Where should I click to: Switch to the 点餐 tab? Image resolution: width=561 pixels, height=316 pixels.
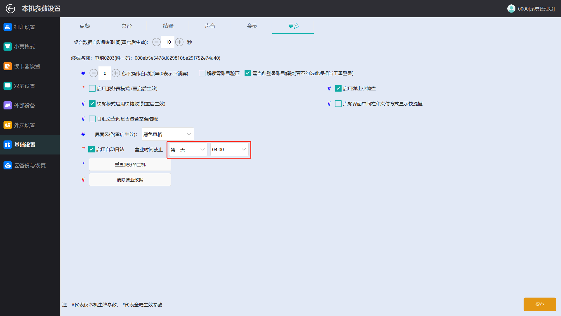point(85,26)
